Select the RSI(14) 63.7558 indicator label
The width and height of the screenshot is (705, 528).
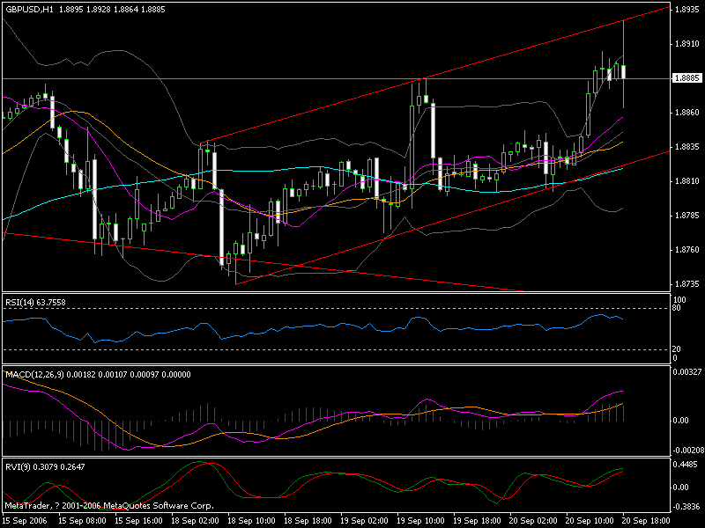pos(35,303)
